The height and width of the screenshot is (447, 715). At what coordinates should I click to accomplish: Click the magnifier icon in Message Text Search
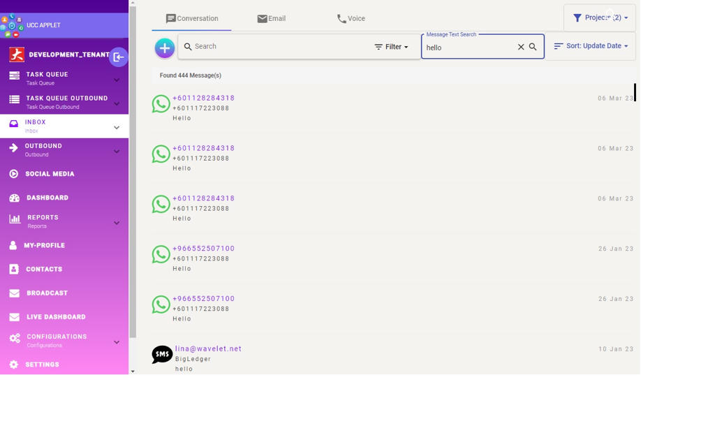(x=533, y=47)
